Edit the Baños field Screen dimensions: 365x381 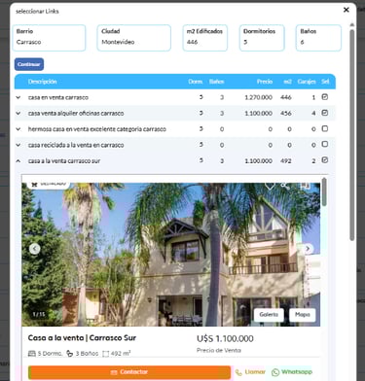(x=318, y=38)
